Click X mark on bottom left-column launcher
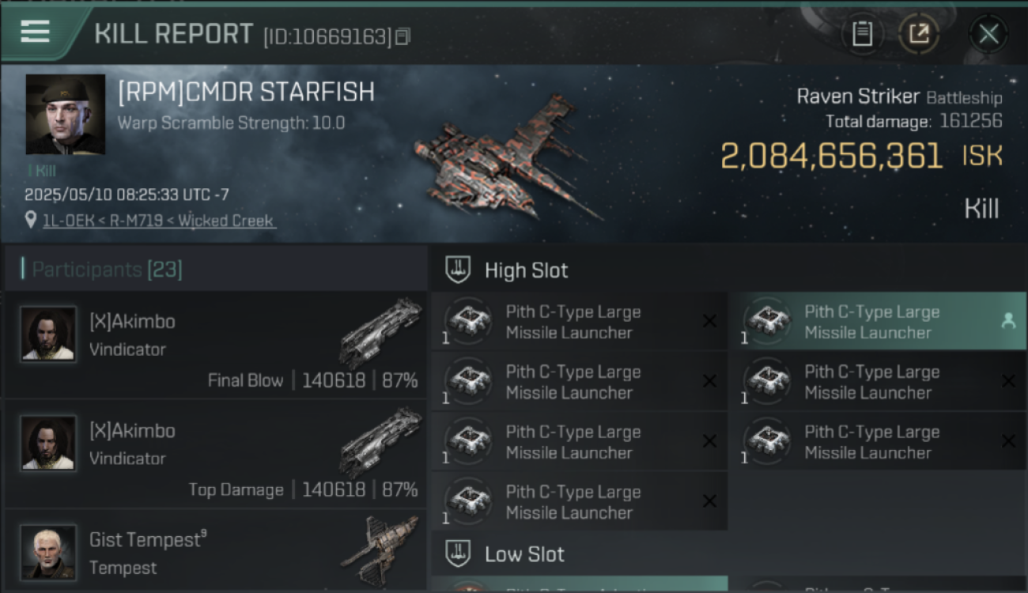 pyautogui.click(x=709, y=501)
